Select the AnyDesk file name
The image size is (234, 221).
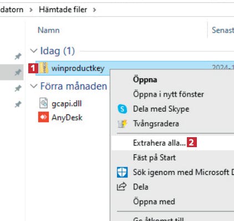67,117
